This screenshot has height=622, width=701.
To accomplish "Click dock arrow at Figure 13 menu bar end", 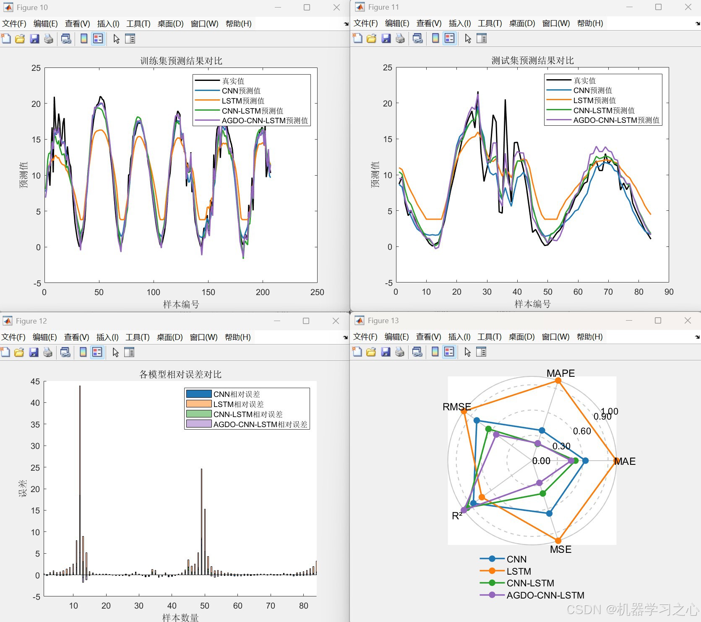I will (x=698, y=337).
